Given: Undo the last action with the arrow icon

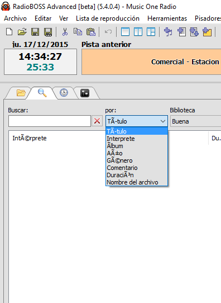Looking at the screenshot, I should pos(108,32).
